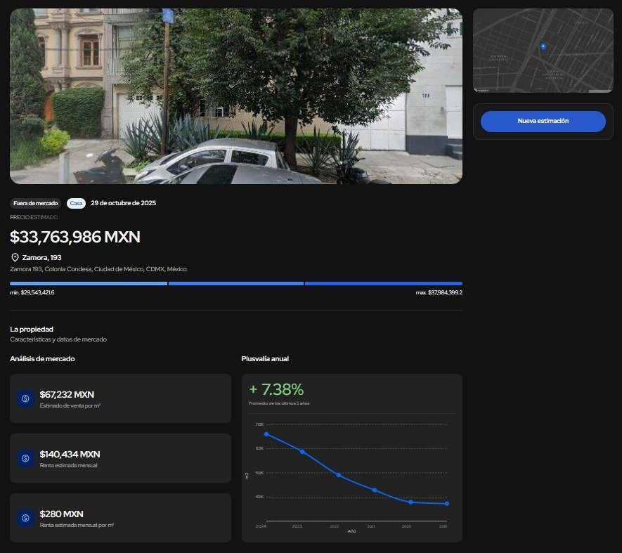The width and height of the screenshot is (622, 553).
Task: Select the 2019 data point on the chart
Action: tap(447, 504)
